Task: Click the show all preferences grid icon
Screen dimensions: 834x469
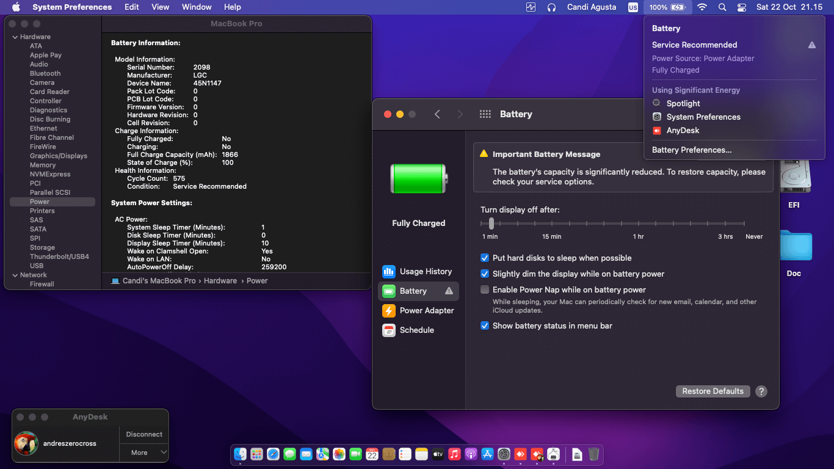Action: click(x=485, y=114)
